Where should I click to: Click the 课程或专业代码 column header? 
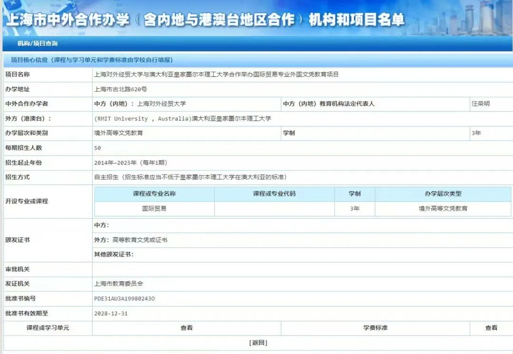point(274,194)
